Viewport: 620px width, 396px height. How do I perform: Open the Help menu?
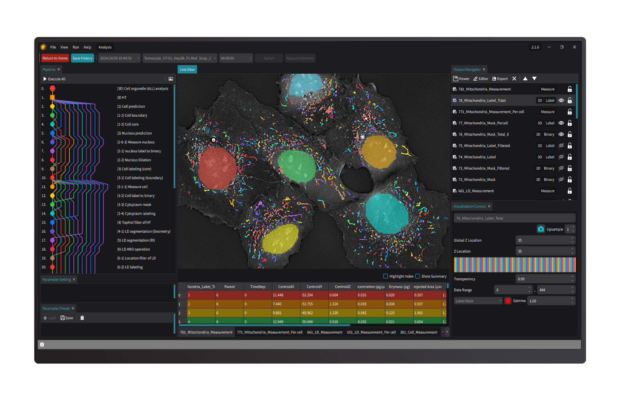(x=87, y=47)
